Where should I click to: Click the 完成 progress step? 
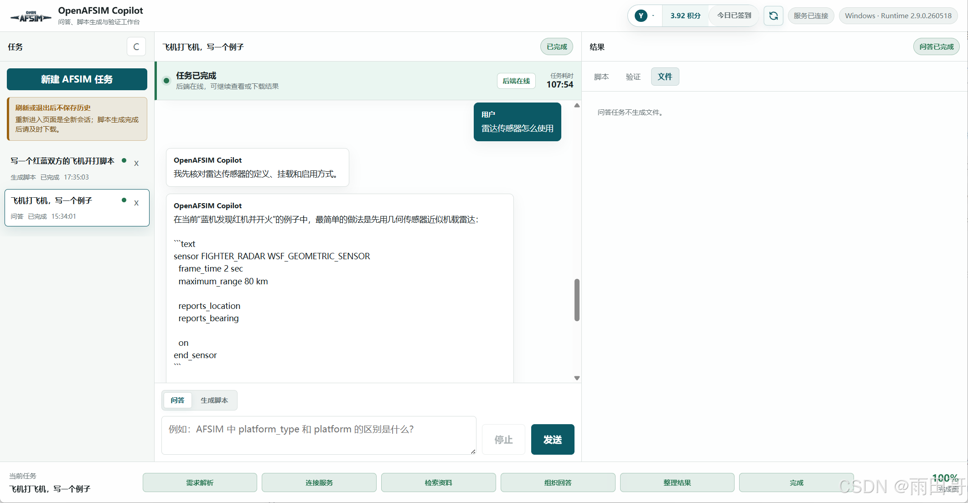click(797, 482)
